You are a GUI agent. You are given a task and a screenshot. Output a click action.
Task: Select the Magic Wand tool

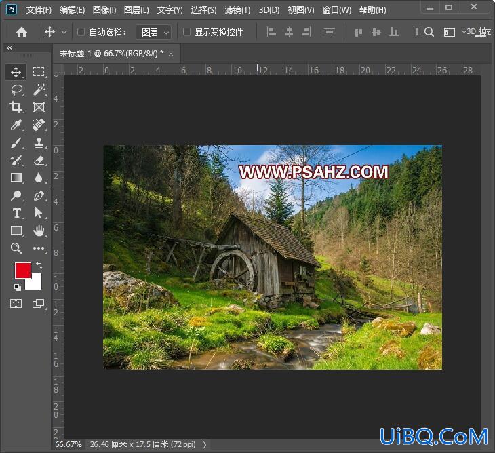coord(39,90)
